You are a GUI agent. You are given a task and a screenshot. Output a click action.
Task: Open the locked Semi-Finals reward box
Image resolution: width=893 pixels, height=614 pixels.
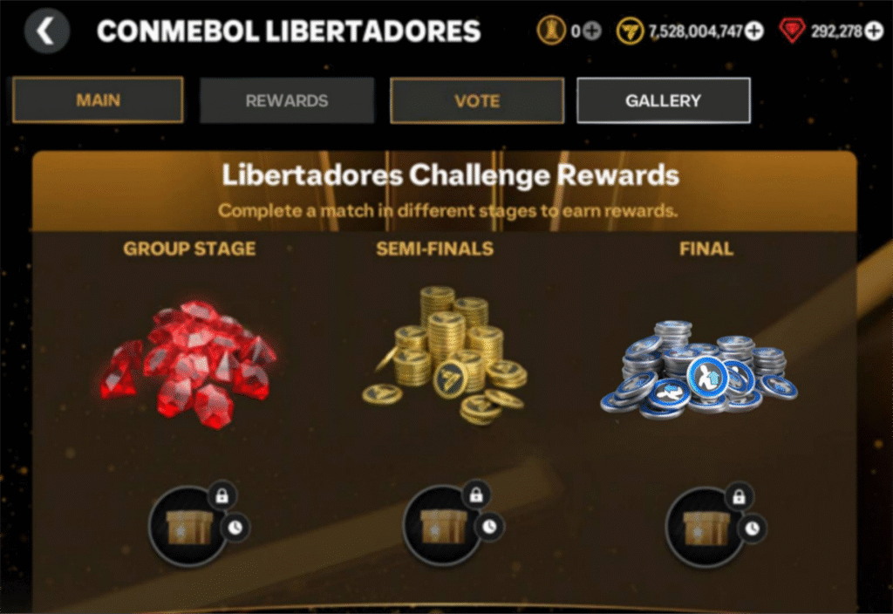click(443, 526)
